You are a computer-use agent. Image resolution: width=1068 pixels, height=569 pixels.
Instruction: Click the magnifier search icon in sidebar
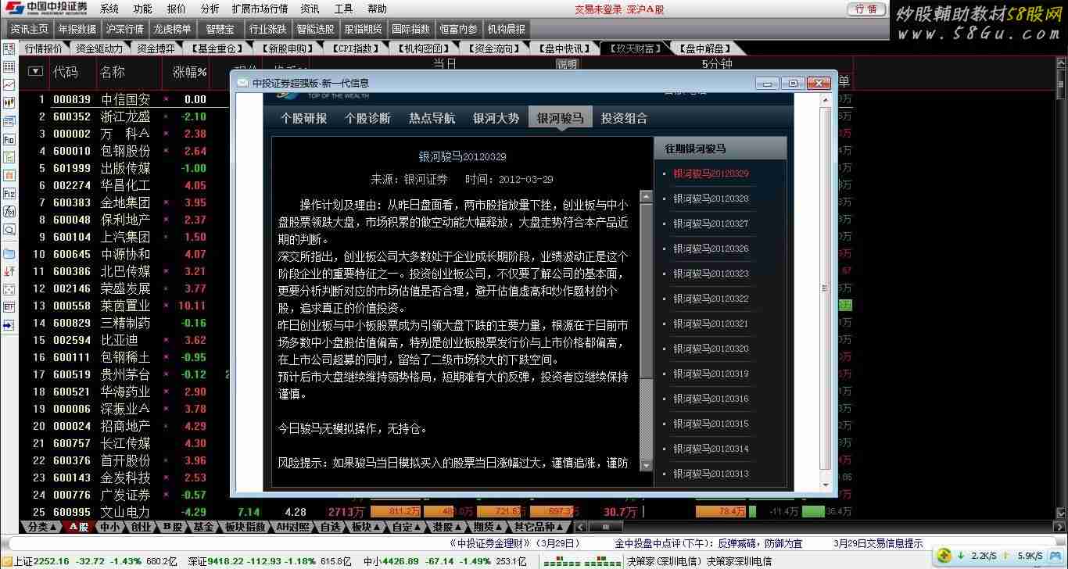(9, 230)
